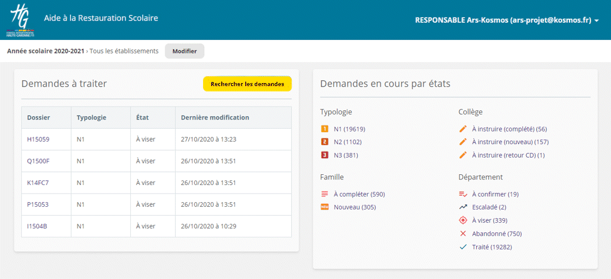Click the Escaladé trend arrow icon
The width and height of the screenshot is (611, 279).
[463, 207]
